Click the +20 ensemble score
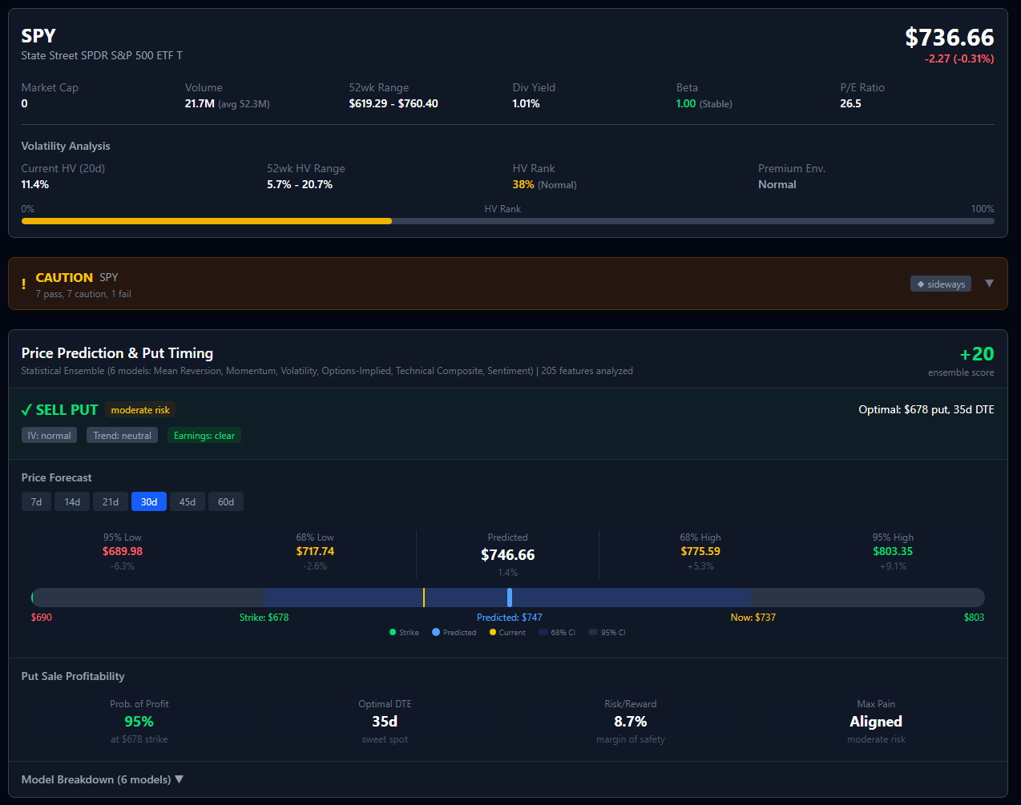This screenshot has height=805, width=1021. tap(977, 354)
